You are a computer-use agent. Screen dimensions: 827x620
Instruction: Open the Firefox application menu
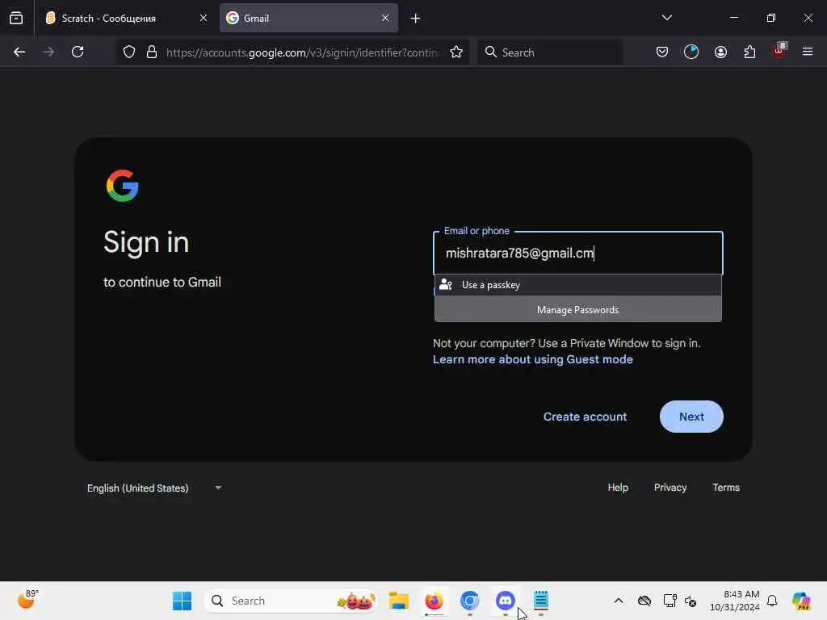click(x=808, y=52)
